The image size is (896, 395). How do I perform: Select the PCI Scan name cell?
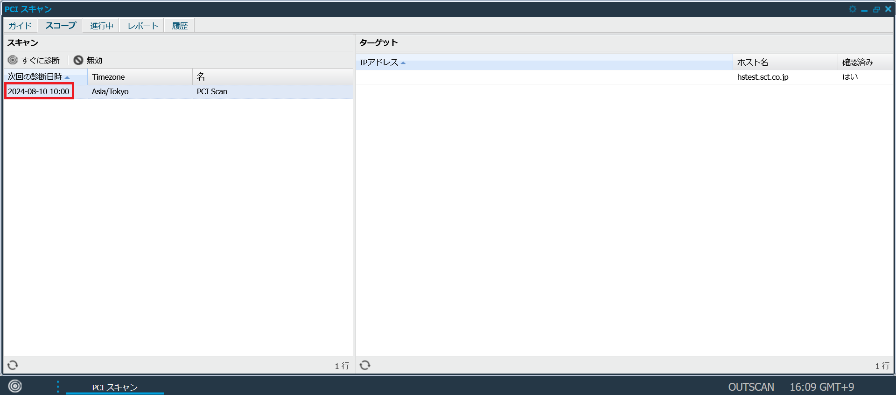pyautogui.click(x=212, y=91)
